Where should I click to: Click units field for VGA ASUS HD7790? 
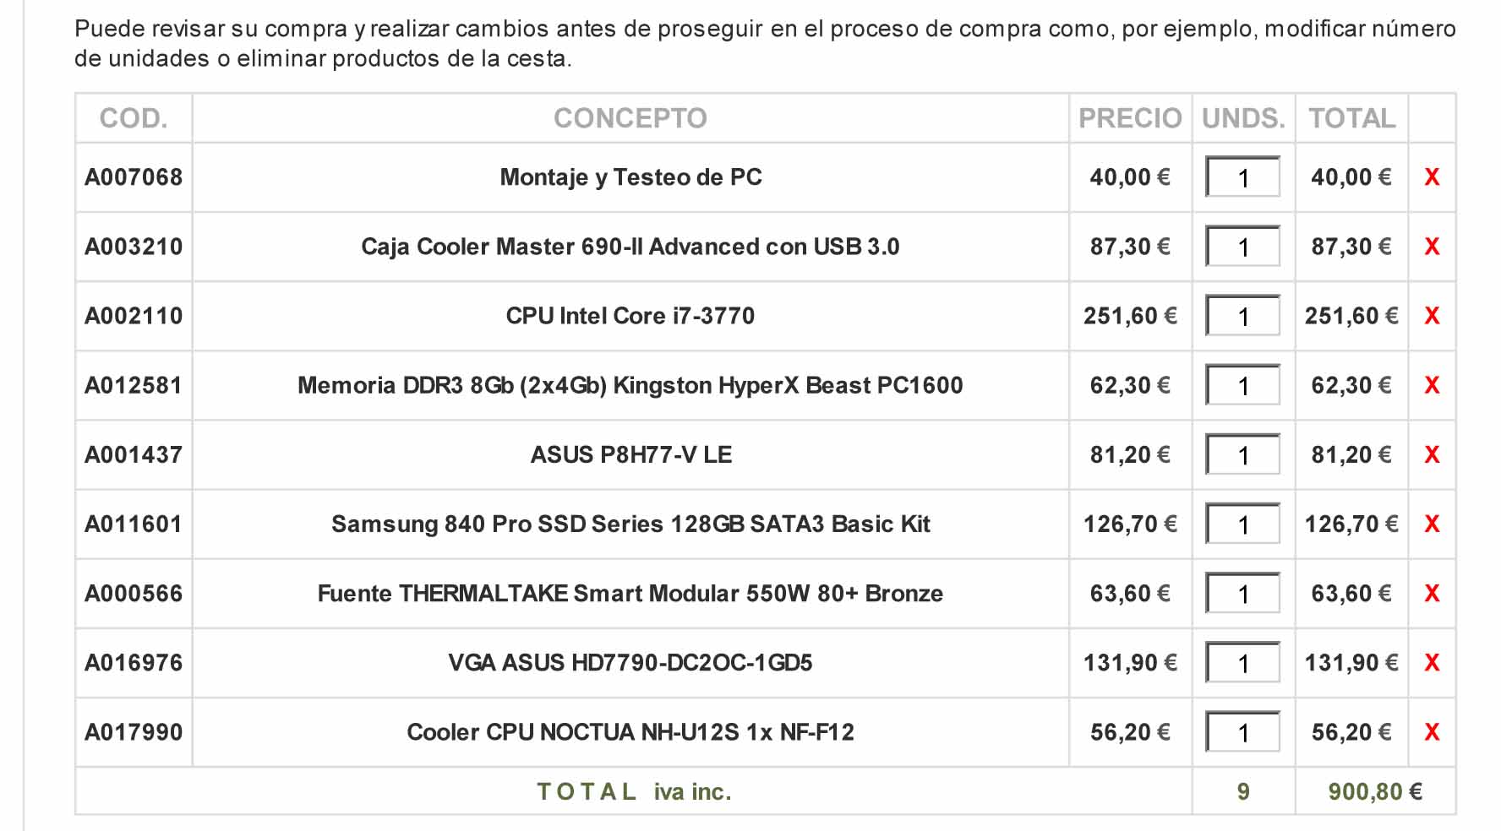(x=1242, y=662)
